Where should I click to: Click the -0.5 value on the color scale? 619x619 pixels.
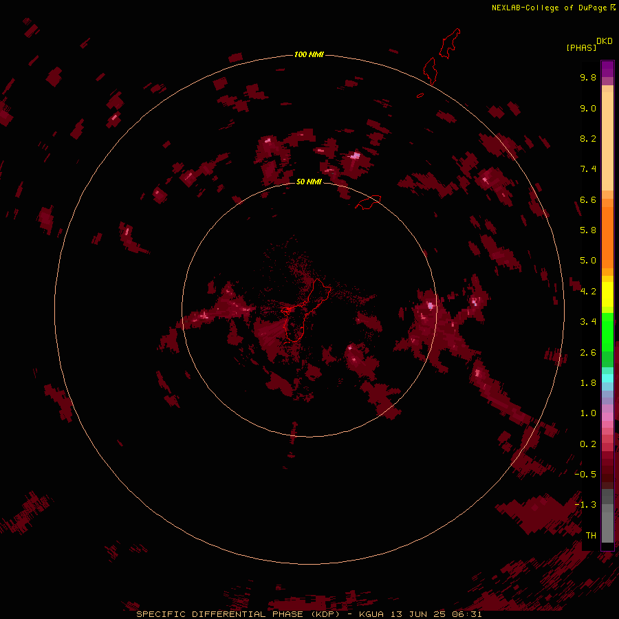(585, 474)
